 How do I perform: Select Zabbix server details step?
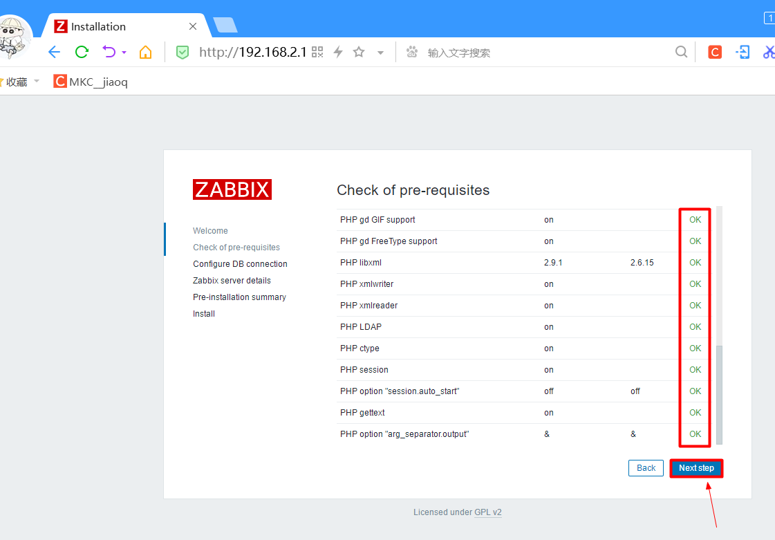(232, 281)
